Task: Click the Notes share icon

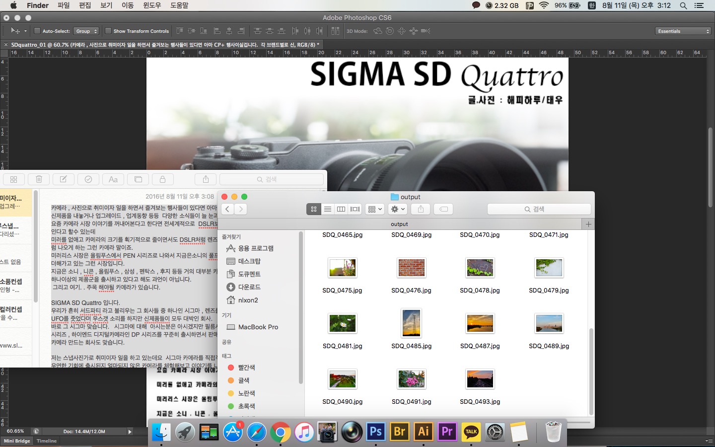Action: (x=206, y=179)
